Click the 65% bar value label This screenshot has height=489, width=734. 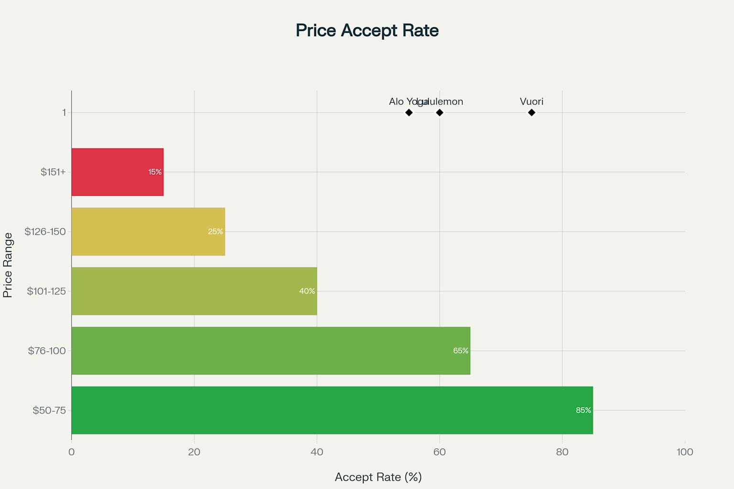461,351
